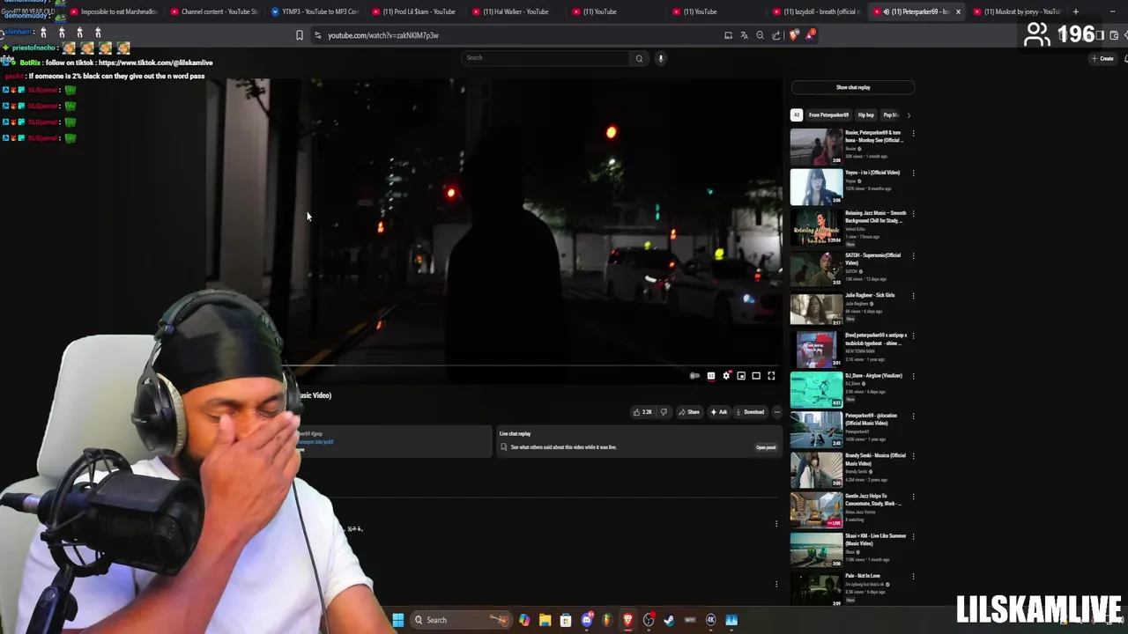Bookmark the page from the address bar
1128x634 pixels.
coord(300,35)
